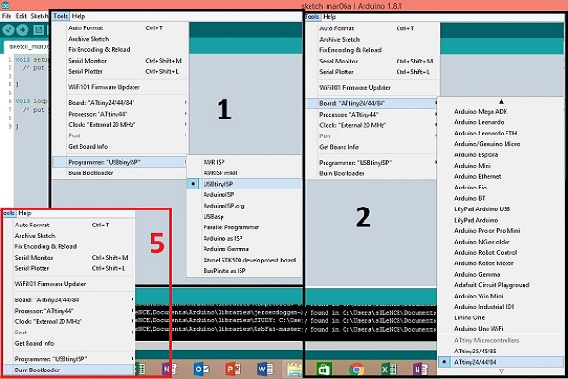The height and width of the screenshot is (379, 568).
Task: Select Arduino Leonardo ETH board
Action: pos(486,133)
